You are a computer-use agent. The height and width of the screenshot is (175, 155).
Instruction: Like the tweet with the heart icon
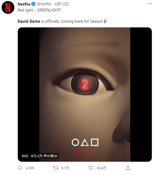click(91, 168)
